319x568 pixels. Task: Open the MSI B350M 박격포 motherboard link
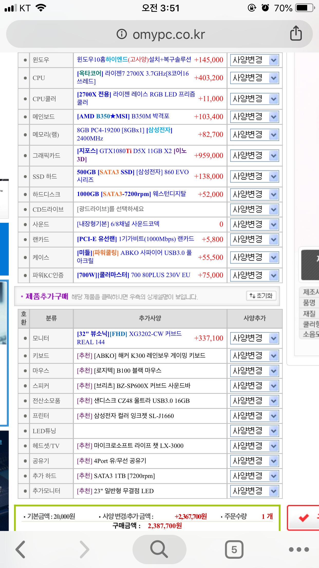tap(123, 116)
